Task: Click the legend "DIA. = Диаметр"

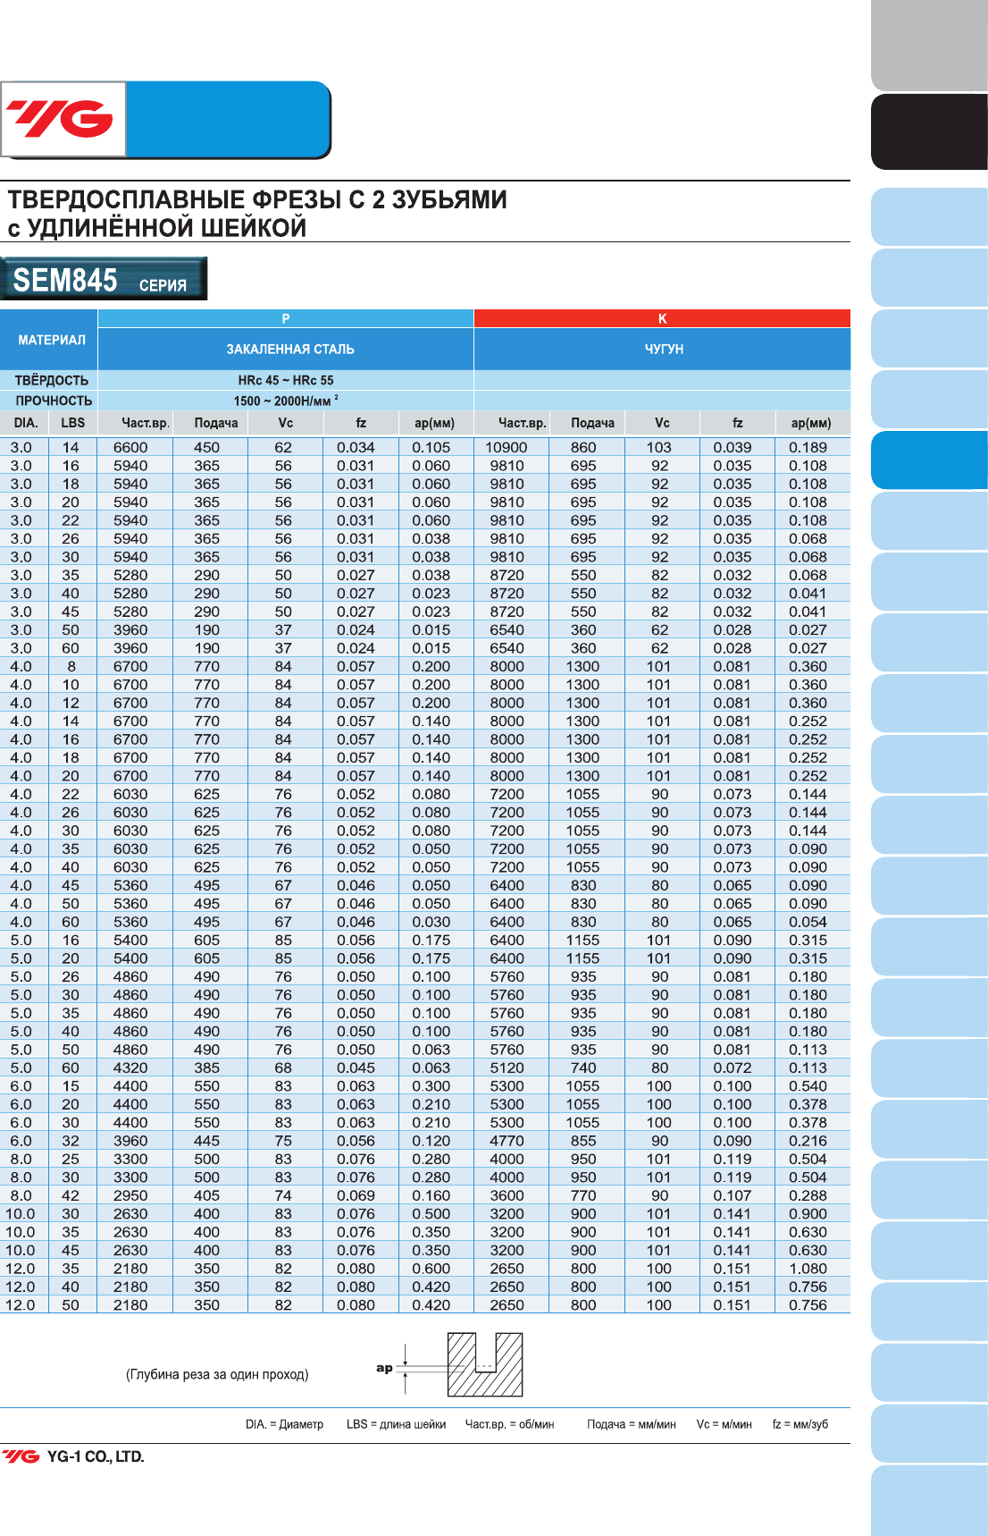Action: click(284, 1424)
